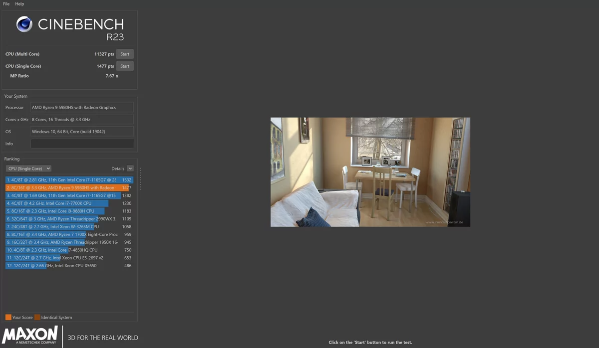Select the OS field Windows 10 value
This screenshot has width=599, height=348.
point(82,132)
